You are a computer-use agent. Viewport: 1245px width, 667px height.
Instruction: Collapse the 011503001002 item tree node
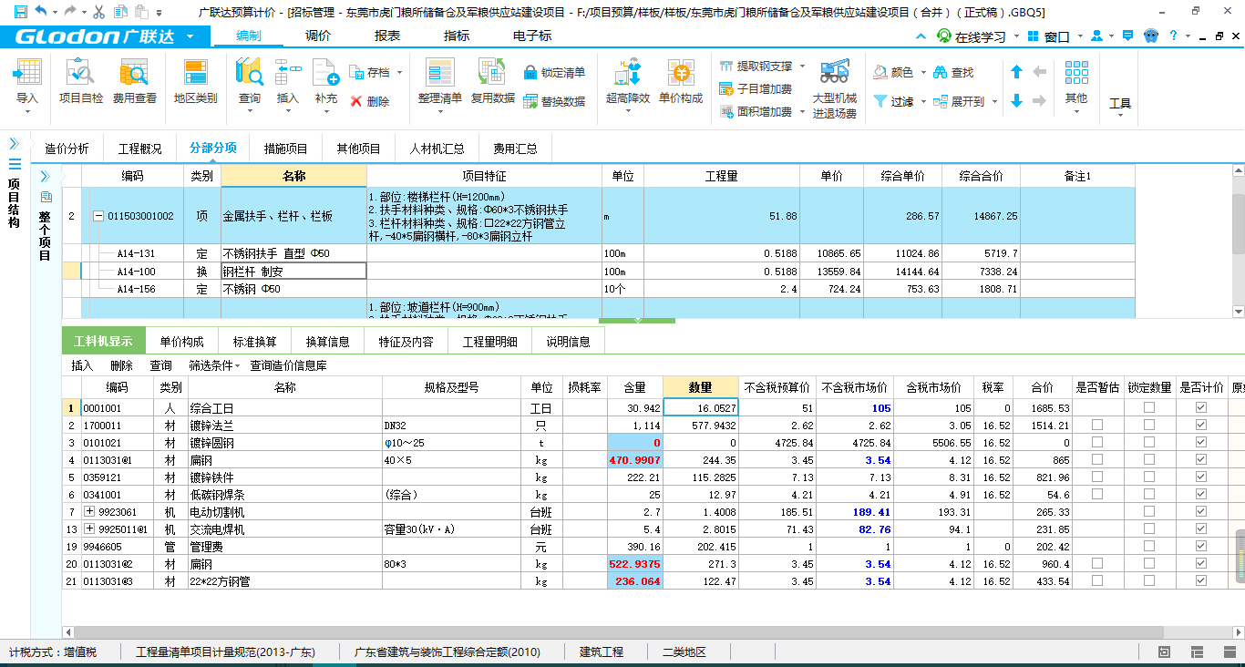[98, 216]
